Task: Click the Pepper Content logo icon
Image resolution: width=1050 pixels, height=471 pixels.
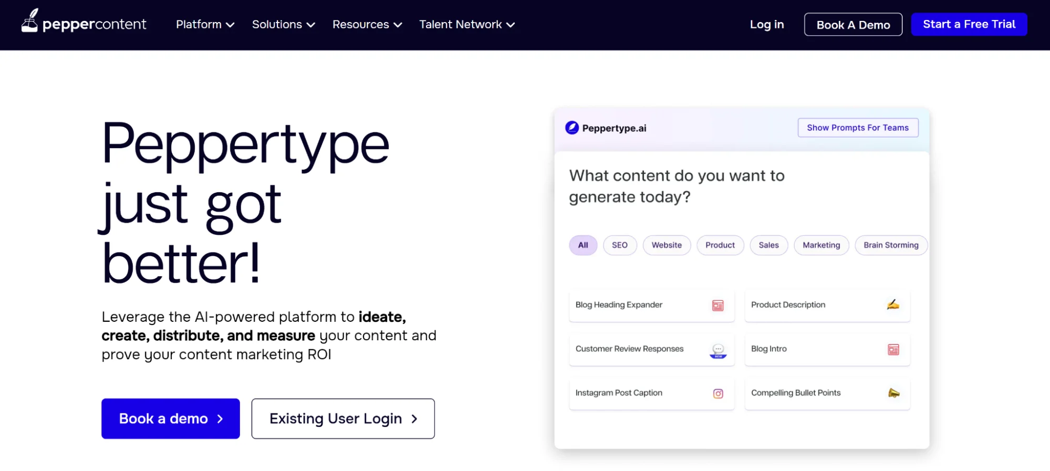Action: 30,21
